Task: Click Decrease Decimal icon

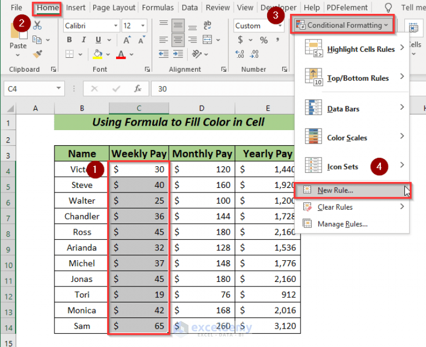Action: click(254, 54)
